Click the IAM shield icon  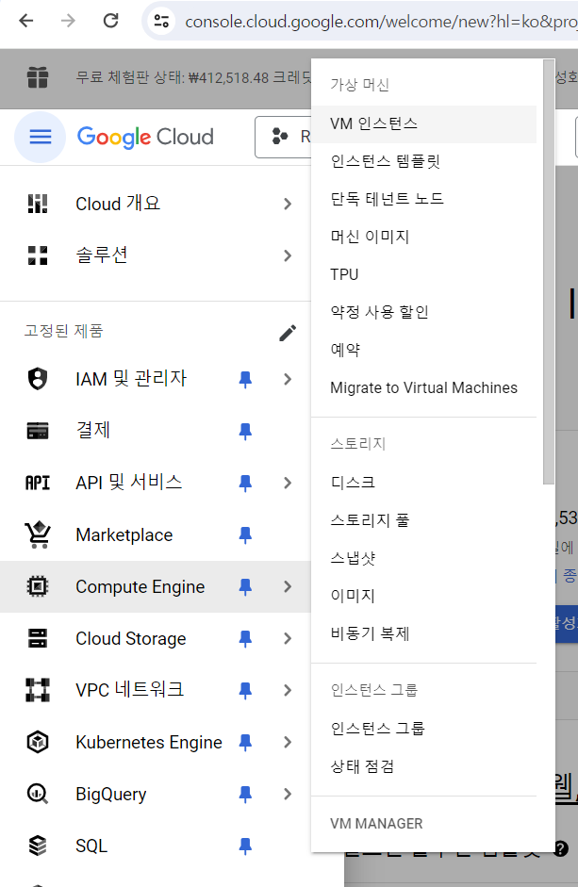pyautogui.click(x=38, y=378)
